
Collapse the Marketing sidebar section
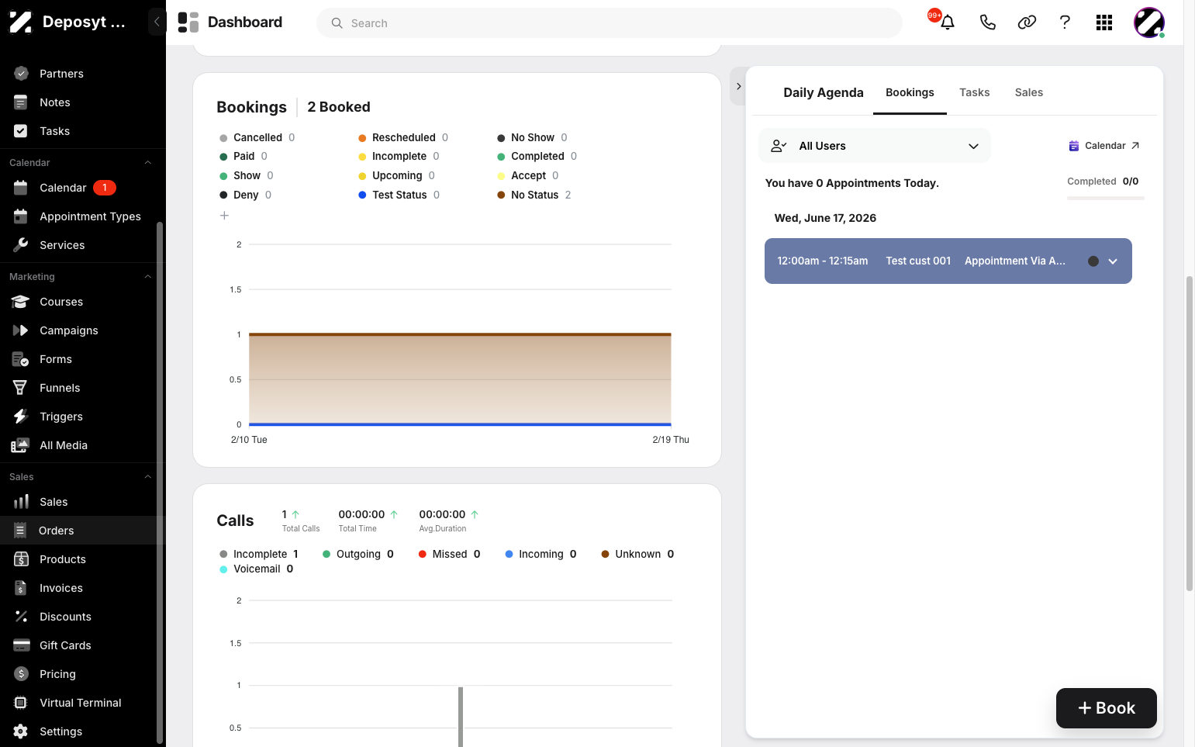pyautogui.click(x=147, y=277)
